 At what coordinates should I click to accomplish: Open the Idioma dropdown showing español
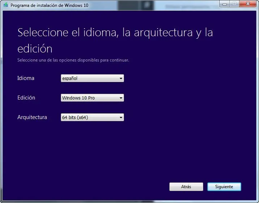pyautogui.click(x=92, y=78)
